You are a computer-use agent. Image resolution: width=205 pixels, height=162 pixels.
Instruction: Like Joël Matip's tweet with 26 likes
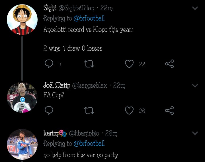[130, 110]
